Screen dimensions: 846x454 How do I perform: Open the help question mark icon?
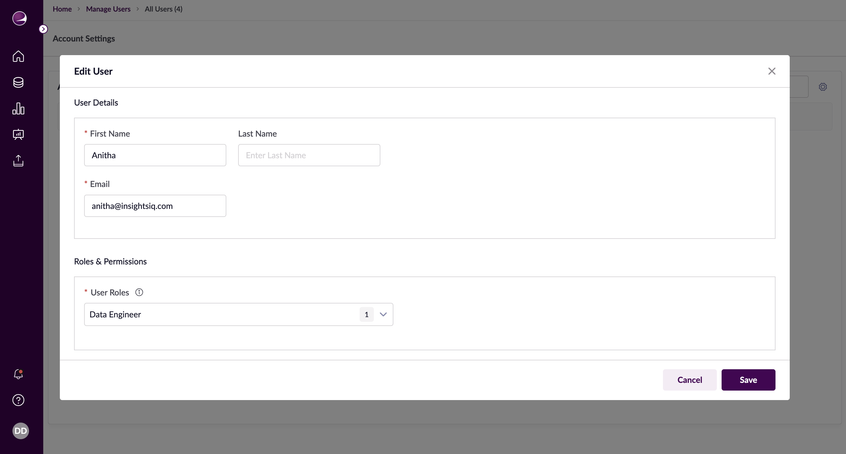(18, 400)
